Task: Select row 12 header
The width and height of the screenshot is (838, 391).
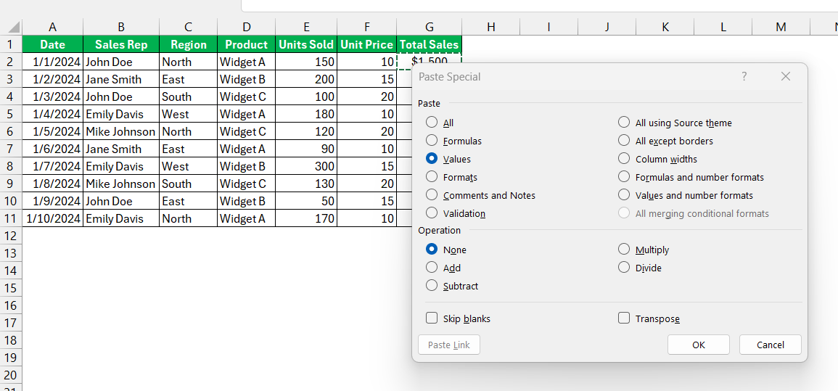Action: coord(11,236)
